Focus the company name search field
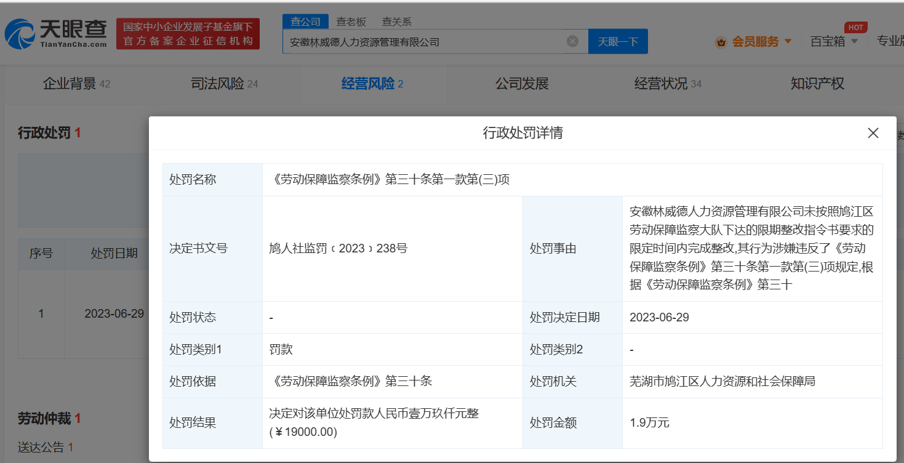 (x=425, y=42)
